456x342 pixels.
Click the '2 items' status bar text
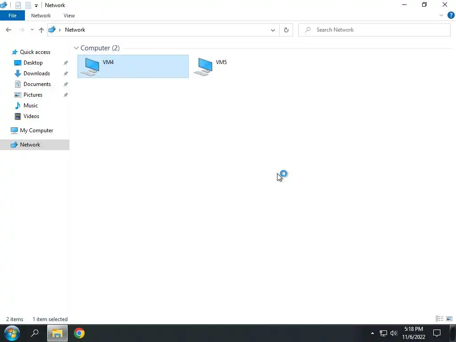pos(15,319)
